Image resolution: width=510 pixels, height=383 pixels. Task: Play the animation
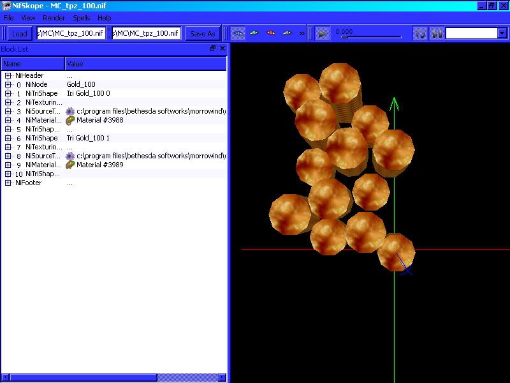click(322, 34)
